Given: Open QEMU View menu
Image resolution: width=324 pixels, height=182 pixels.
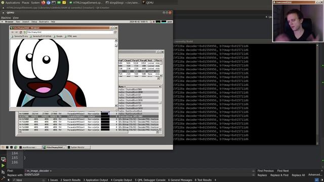Looking at the screenshot, I should pos(16,18).
